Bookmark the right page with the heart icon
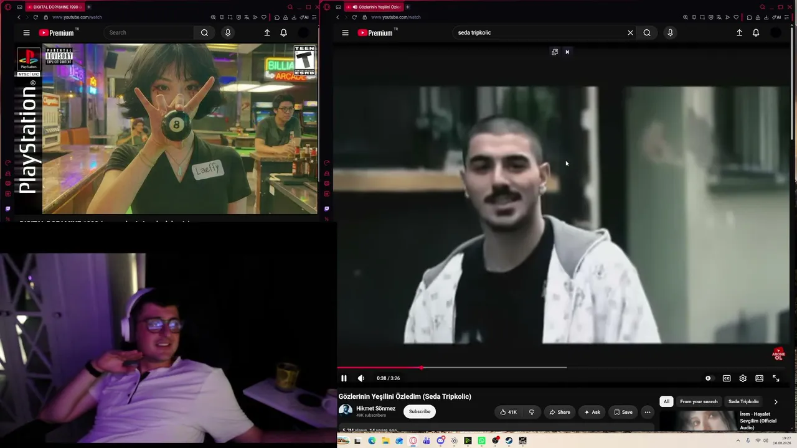797x448 pixels. point(736,17)
